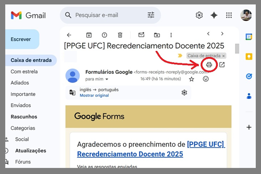Open the Enviados folder
Image resolution: width=261 pixels, height=174 pixels.
point(20,105)
